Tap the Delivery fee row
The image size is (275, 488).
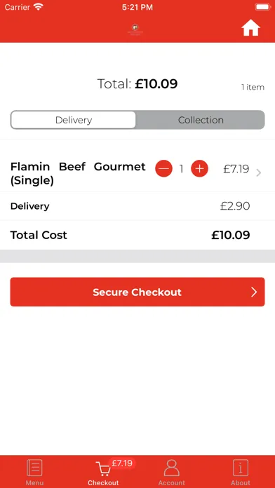137,206
